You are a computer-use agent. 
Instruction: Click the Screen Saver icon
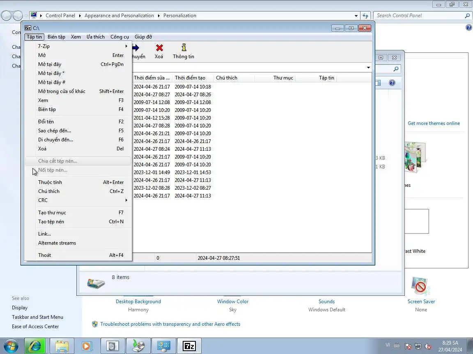(421, 286)
